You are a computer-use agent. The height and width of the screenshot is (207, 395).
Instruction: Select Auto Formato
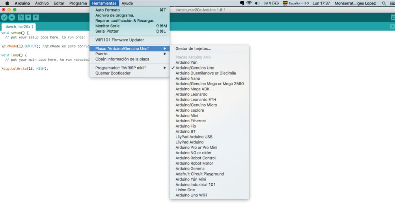click(x=129, y=10)
